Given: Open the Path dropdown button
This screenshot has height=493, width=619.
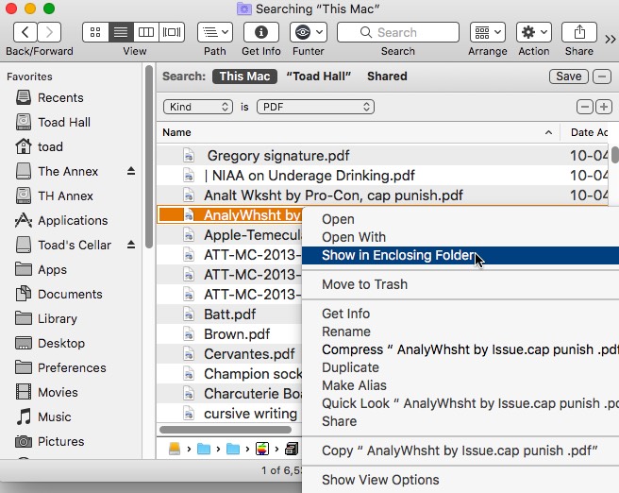Looking at the screenshot, I should (215, 32).
